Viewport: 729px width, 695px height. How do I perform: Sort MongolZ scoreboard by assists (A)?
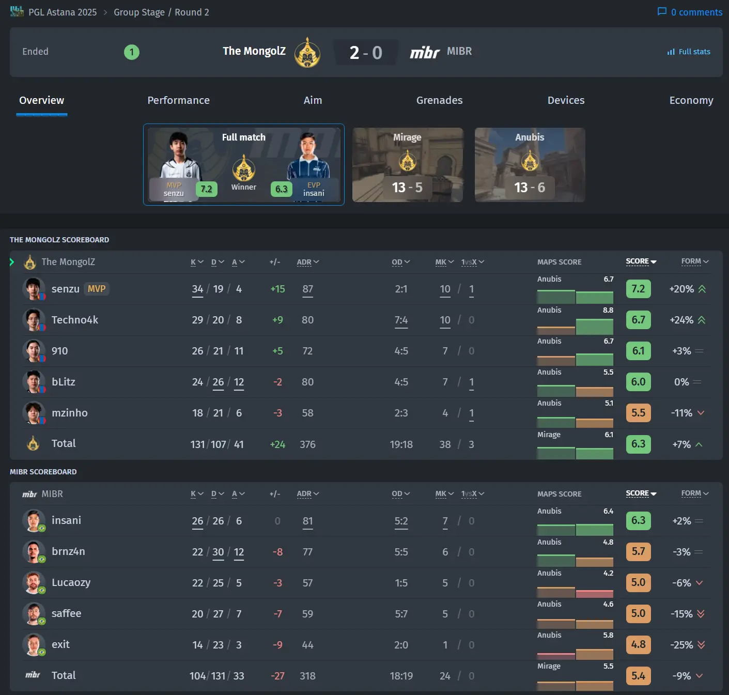pos(238,262)
